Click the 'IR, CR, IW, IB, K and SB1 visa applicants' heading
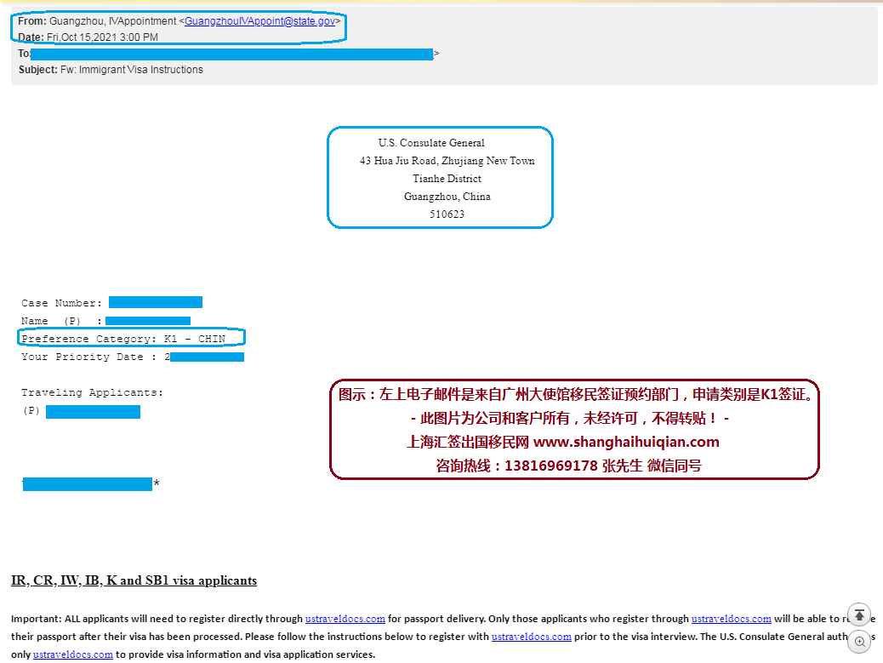This screenshot has height=663, width=883. [x=134, y=580]
